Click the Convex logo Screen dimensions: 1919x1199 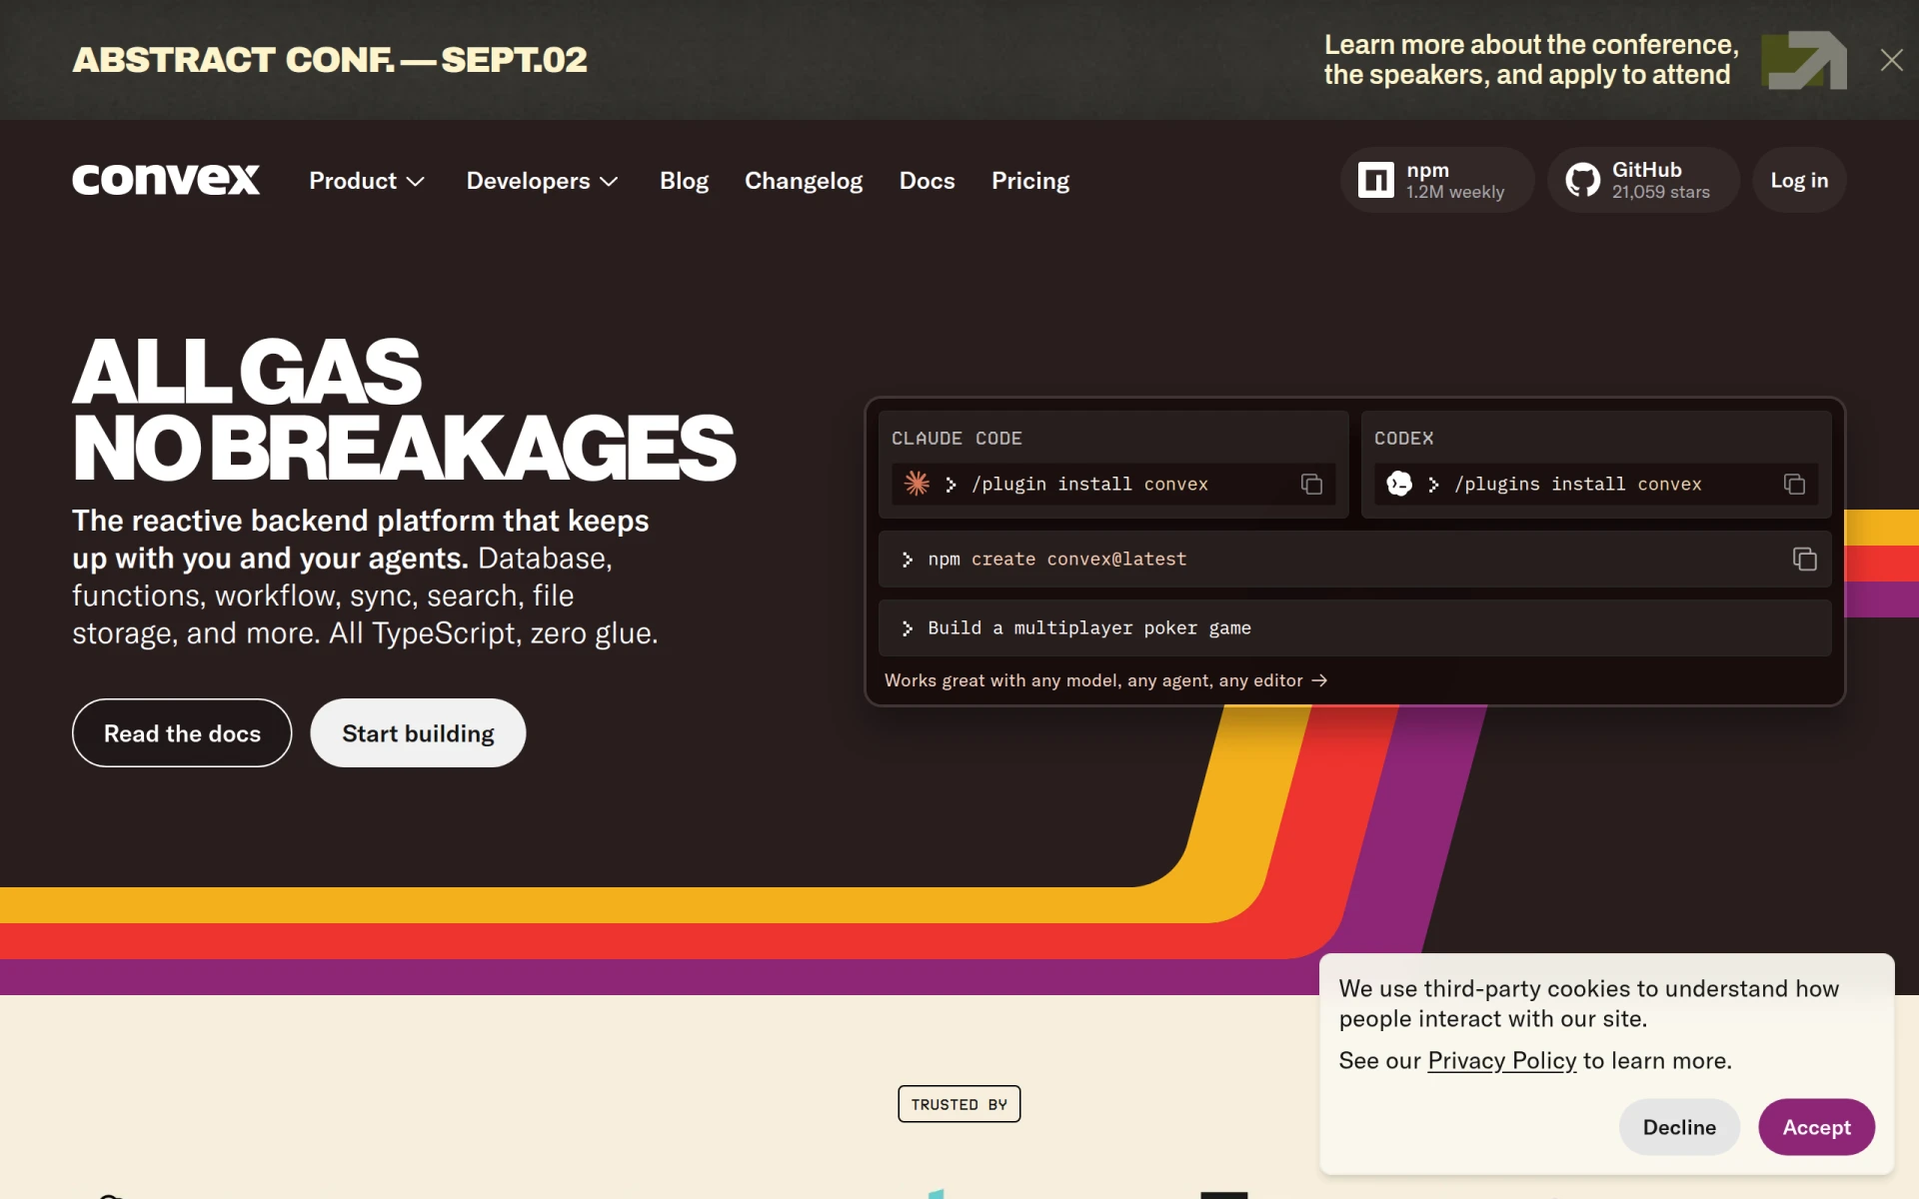(x=166, y=180)
